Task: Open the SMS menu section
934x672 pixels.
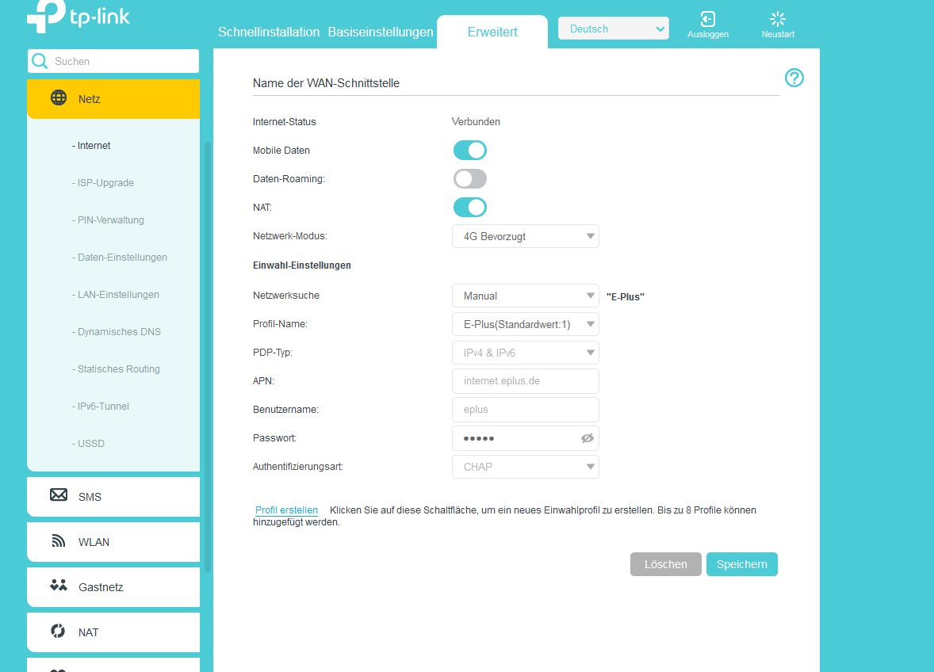Action: point(113,496)
